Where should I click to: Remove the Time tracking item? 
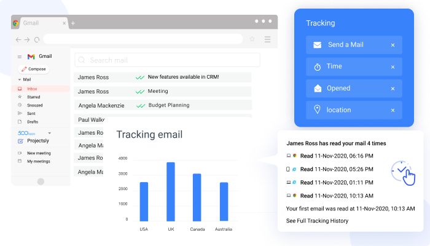tap(393, 67)
